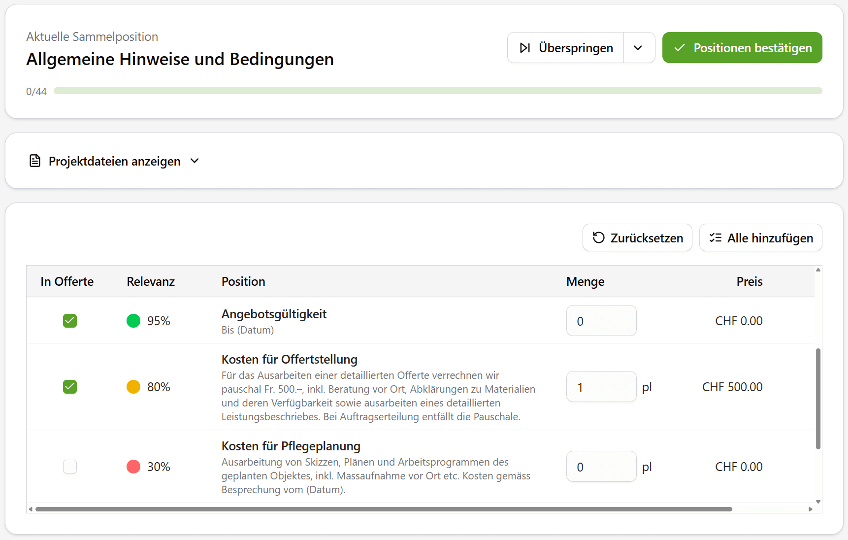Disable Kosten für Offertstellung in the offer
The image size is (848, 540).
(69, 387)
